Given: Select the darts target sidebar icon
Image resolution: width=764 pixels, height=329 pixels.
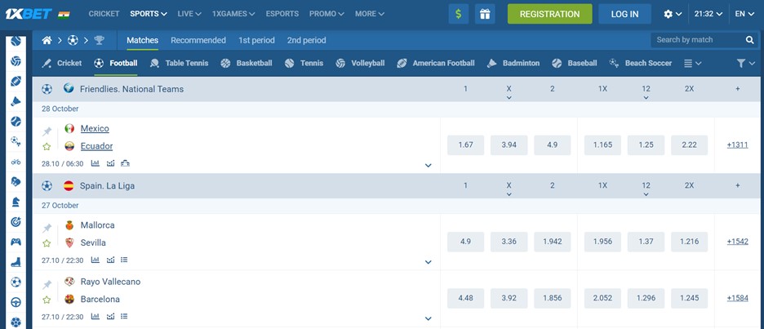Looking at the screenshot, I should pyautogui.click(x=16, y=222).
